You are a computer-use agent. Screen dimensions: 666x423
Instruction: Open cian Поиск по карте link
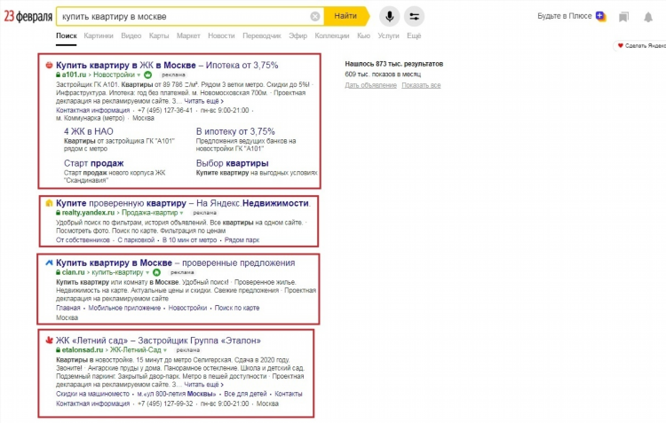click(x=236, y=308)
